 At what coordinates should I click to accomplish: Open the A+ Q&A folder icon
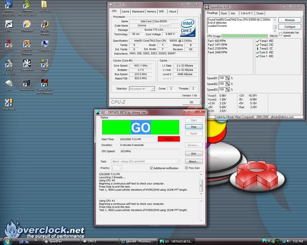coord(45,7)
